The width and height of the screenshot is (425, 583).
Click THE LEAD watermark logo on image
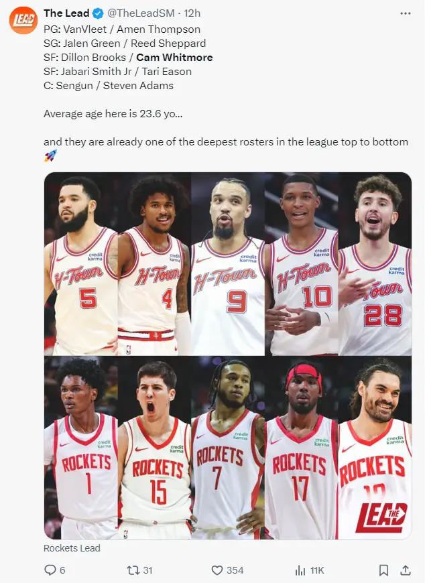[381, 517]
